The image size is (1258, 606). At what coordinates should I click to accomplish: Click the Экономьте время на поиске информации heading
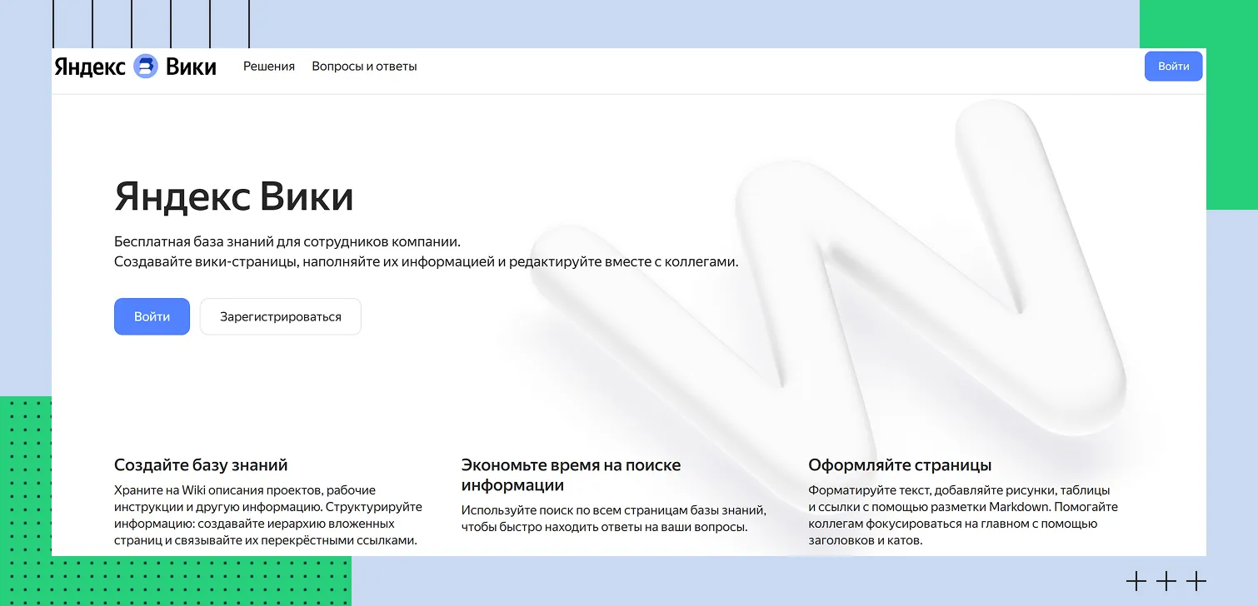pyautogui.click(x=571, y=475)
